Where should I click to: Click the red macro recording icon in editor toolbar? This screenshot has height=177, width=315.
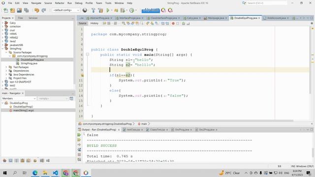click(x=173, y=24)
